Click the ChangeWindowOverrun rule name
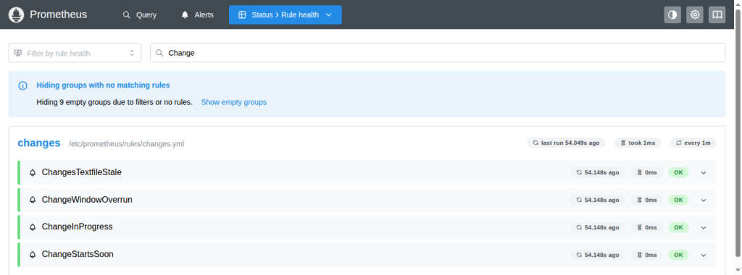 (x=87, y=200)
